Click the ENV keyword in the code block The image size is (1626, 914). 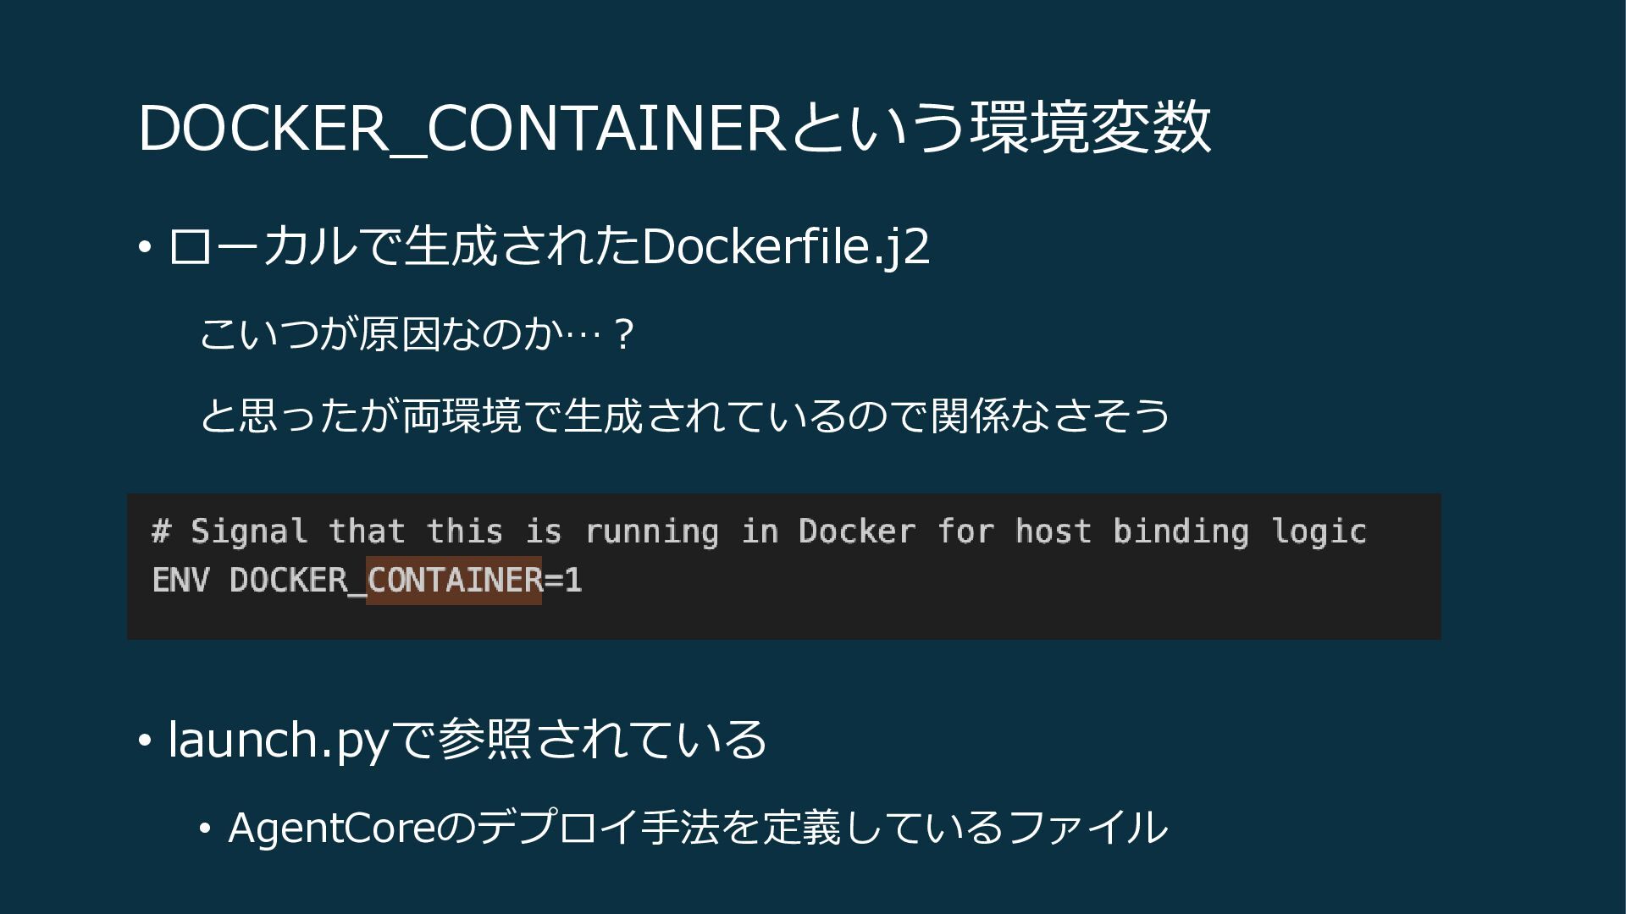coord(180,581)
